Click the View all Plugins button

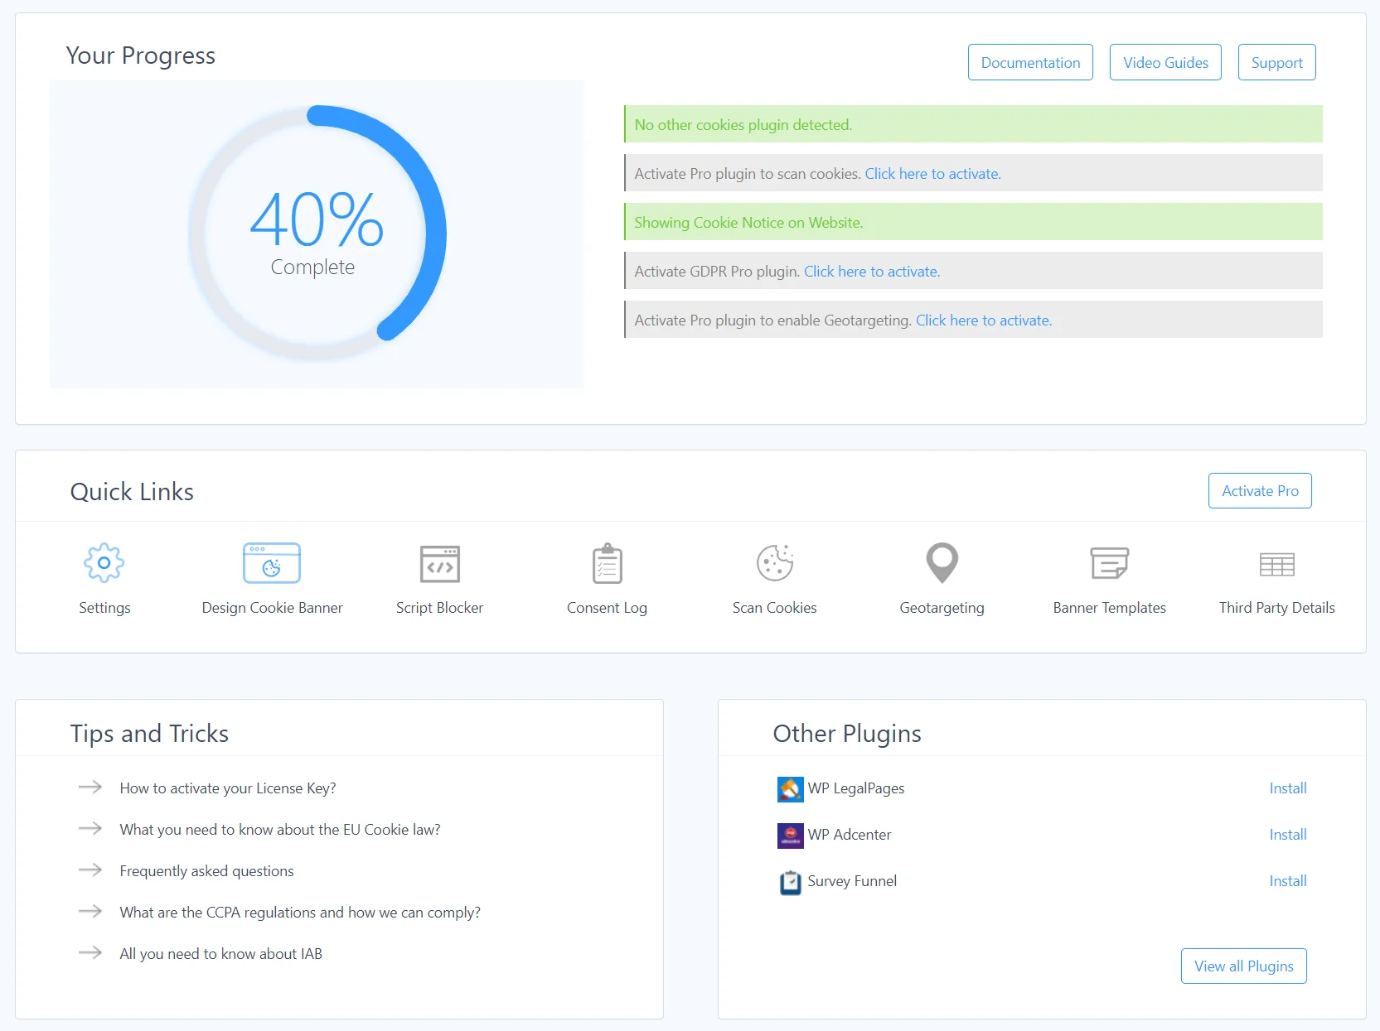1243,966
